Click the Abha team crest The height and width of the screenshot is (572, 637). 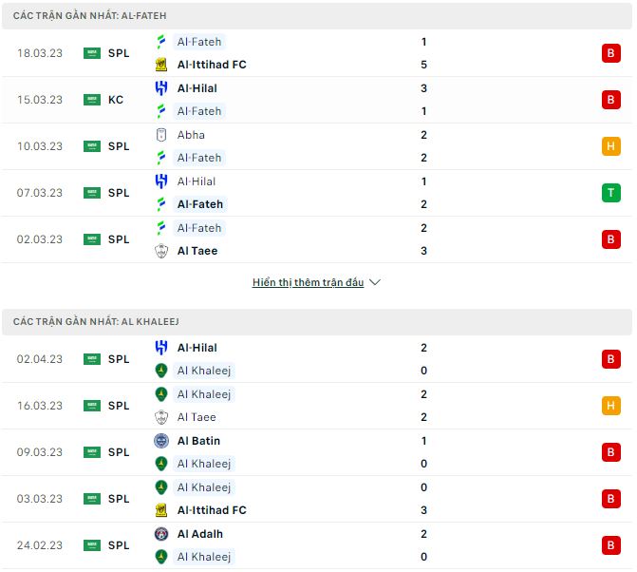point(161,135)
